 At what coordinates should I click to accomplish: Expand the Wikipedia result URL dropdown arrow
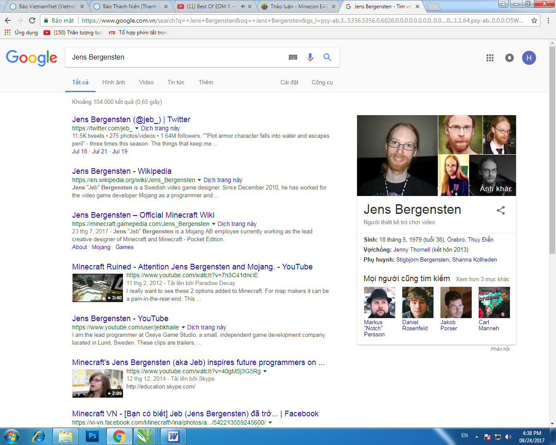(199, 180)
